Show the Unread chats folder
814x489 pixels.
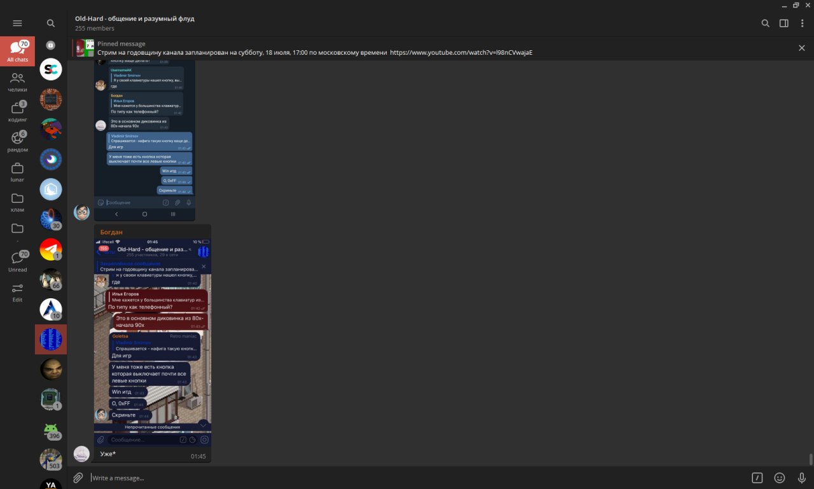pos(17,262)
